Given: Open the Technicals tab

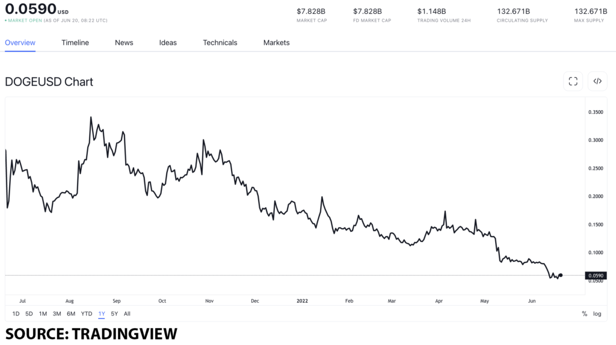Looking at the screenshot, I should 220,43.
